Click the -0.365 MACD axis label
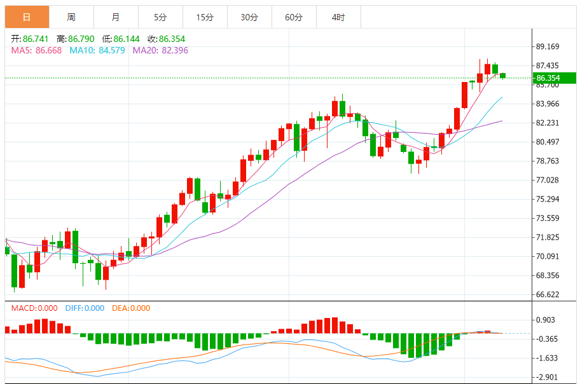580x384 pixels. (547, 339)
